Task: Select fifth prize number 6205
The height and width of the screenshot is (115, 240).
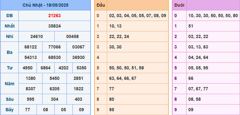Action: point(54,89)
